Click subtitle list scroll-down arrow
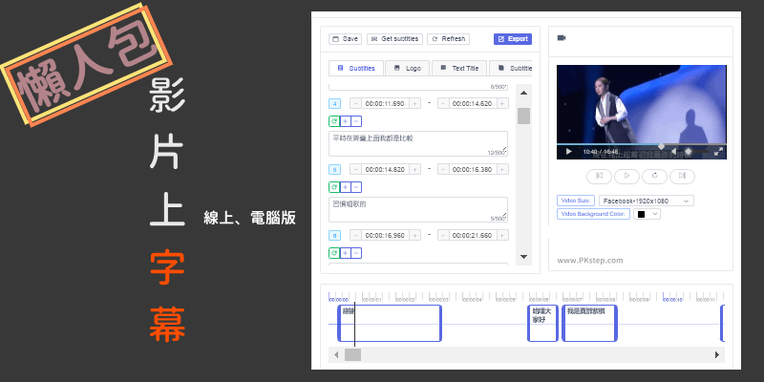764x382 pixels. pyautogui.click(x=523, y=256)
